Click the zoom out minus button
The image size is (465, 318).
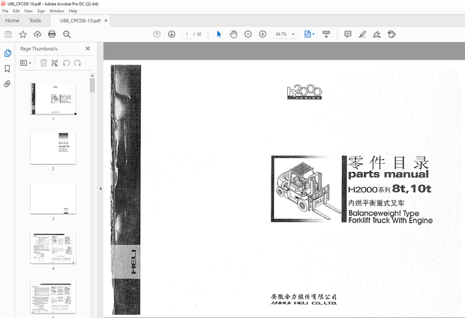pos(247,34)
